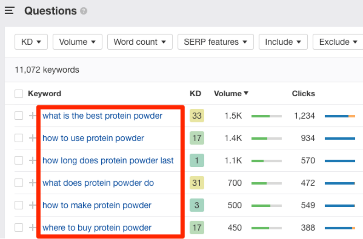Sort by the Volume column header
The height and width of the screenshot is (239, 363).
231,94
